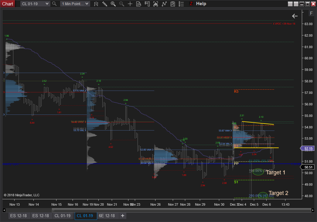This screenshot has width=317, height=222.
Task: Switch to the 6E 12-18 tab
Action: click(x=107, y=216)
